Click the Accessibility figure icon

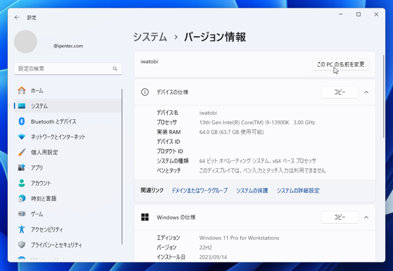click(22, 229)
